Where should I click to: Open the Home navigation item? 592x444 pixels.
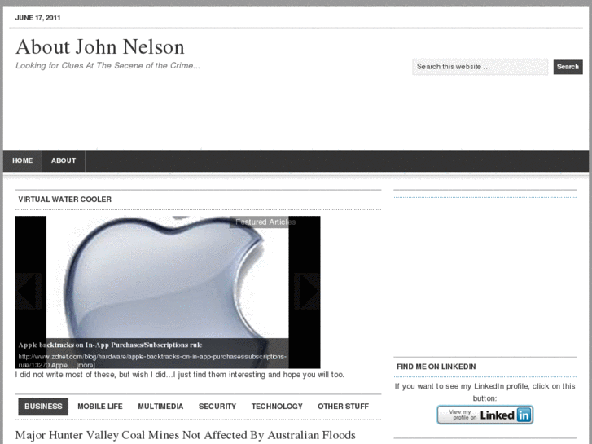click(x=22, y=161)
